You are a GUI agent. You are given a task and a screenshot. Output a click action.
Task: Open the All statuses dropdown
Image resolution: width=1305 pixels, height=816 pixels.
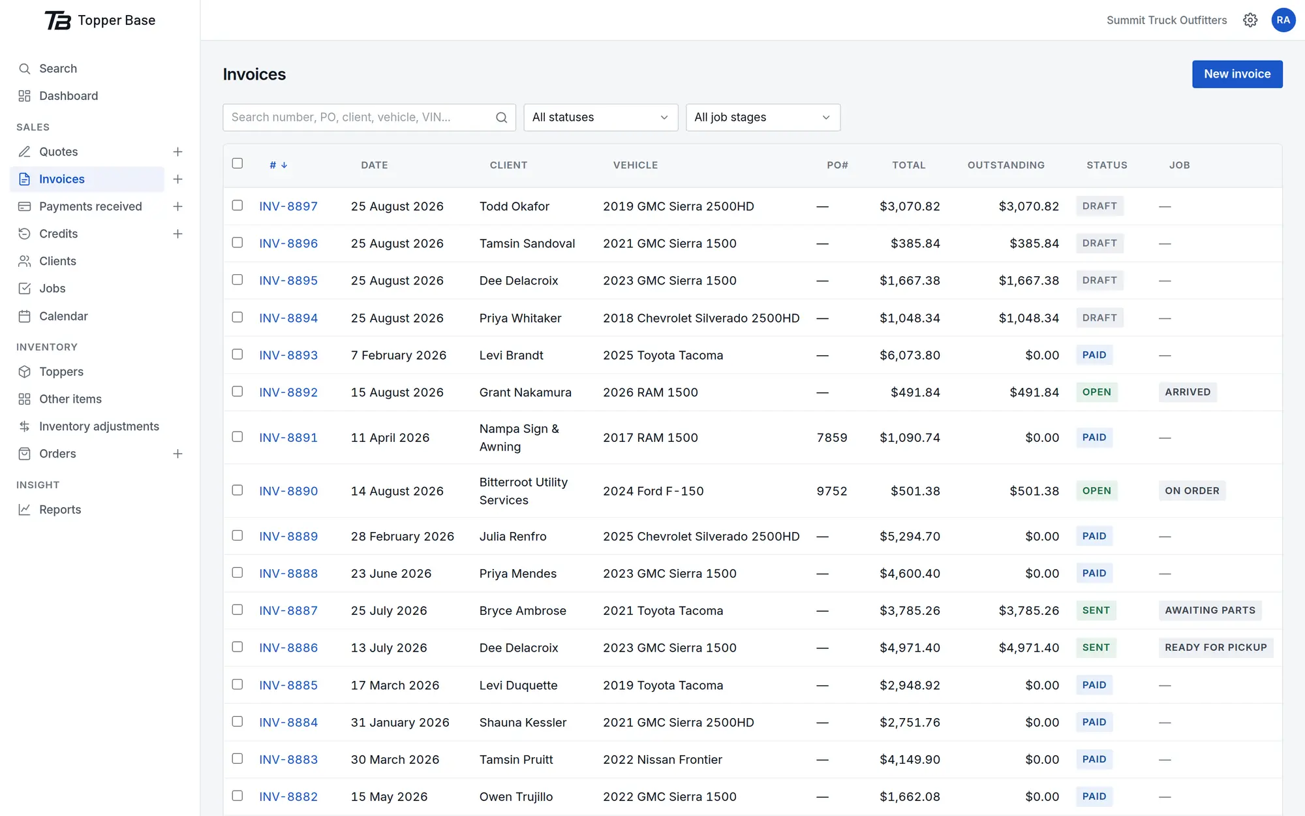click(x=600, y=118)
